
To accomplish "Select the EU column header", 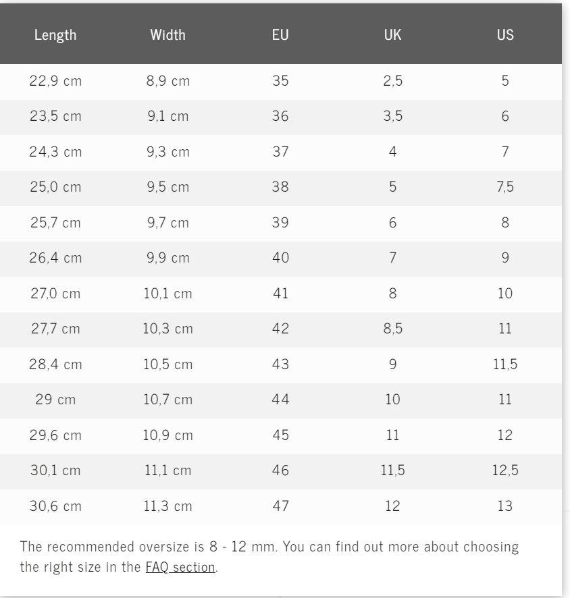I will 280,34.
